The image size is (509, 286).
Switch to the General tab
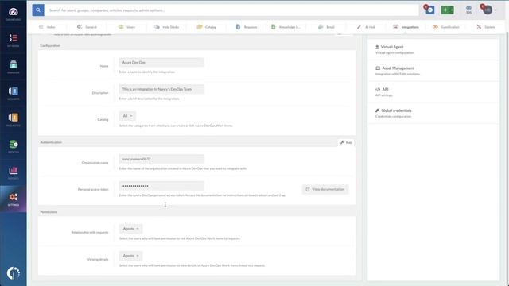point(87,27)
